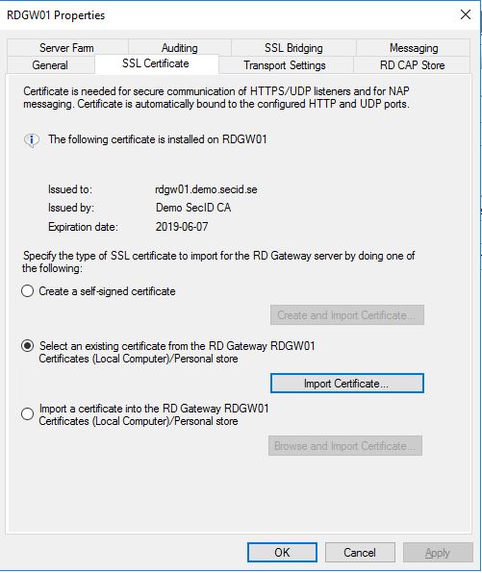482x573 pixels.
Task: Select the SSL Certificate tab
Action: tap(156, 64)
